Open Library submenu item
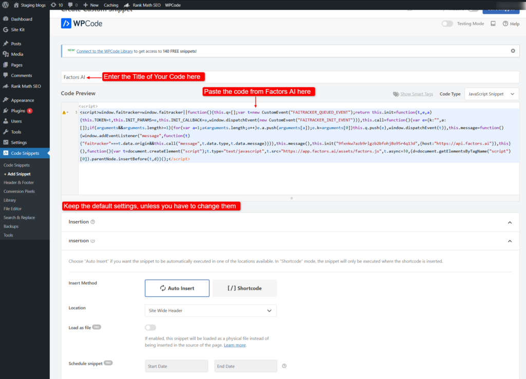The width and height of the screenshot is (526, 379). point(10,200)
